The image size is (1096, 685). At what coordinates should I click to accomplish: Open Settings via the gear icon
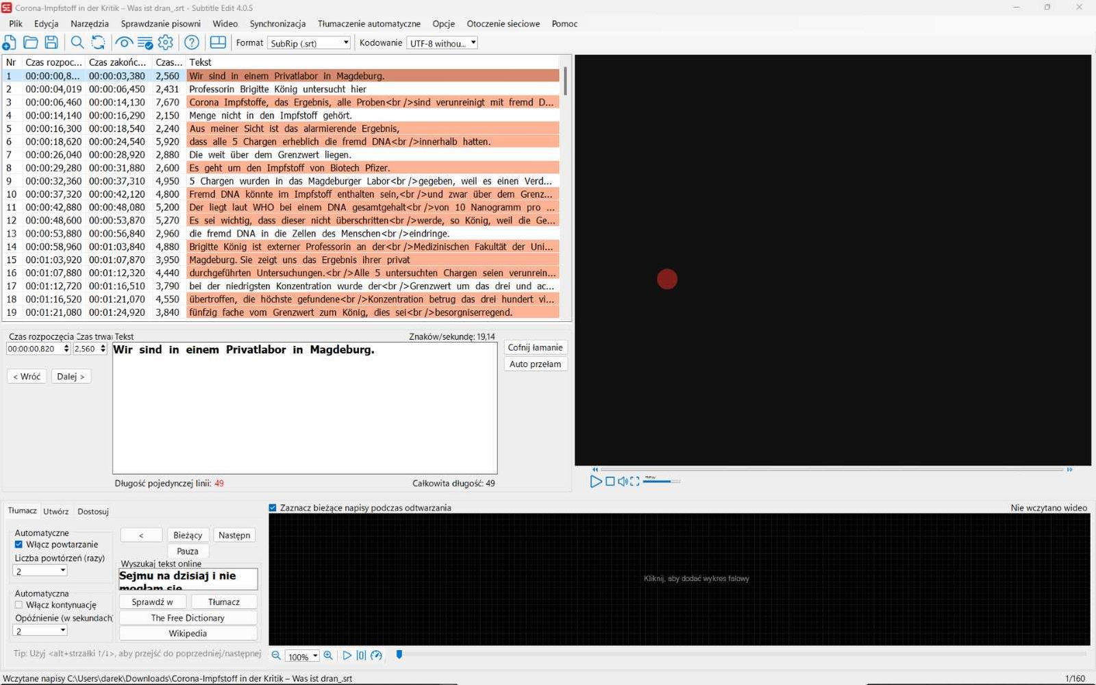pos(166,42)
